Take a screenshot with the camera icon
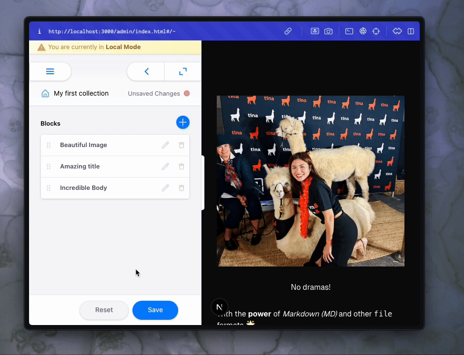 tap(329, 31)
